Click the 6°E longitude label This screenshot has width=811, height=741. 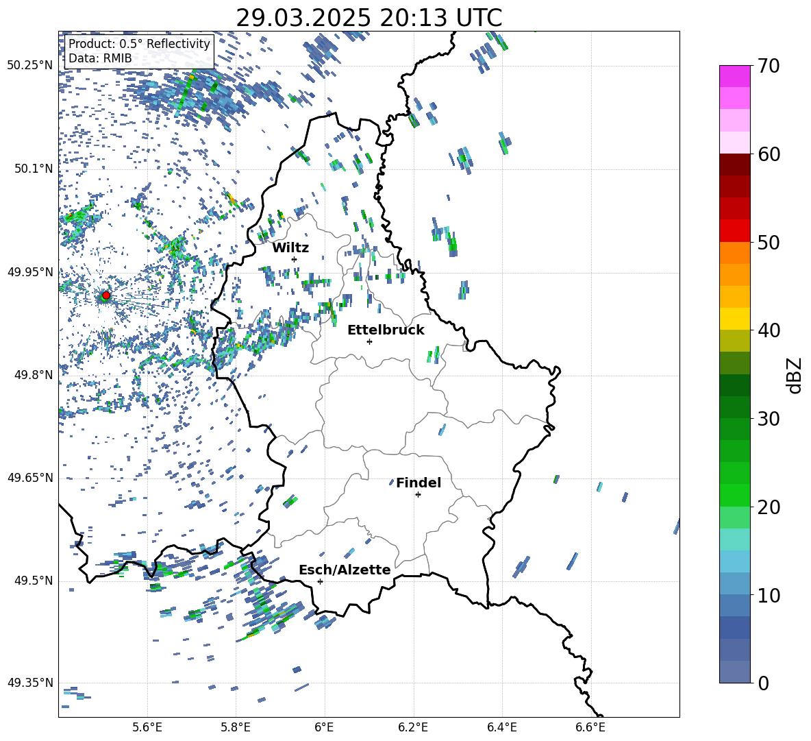click(324, 727)
